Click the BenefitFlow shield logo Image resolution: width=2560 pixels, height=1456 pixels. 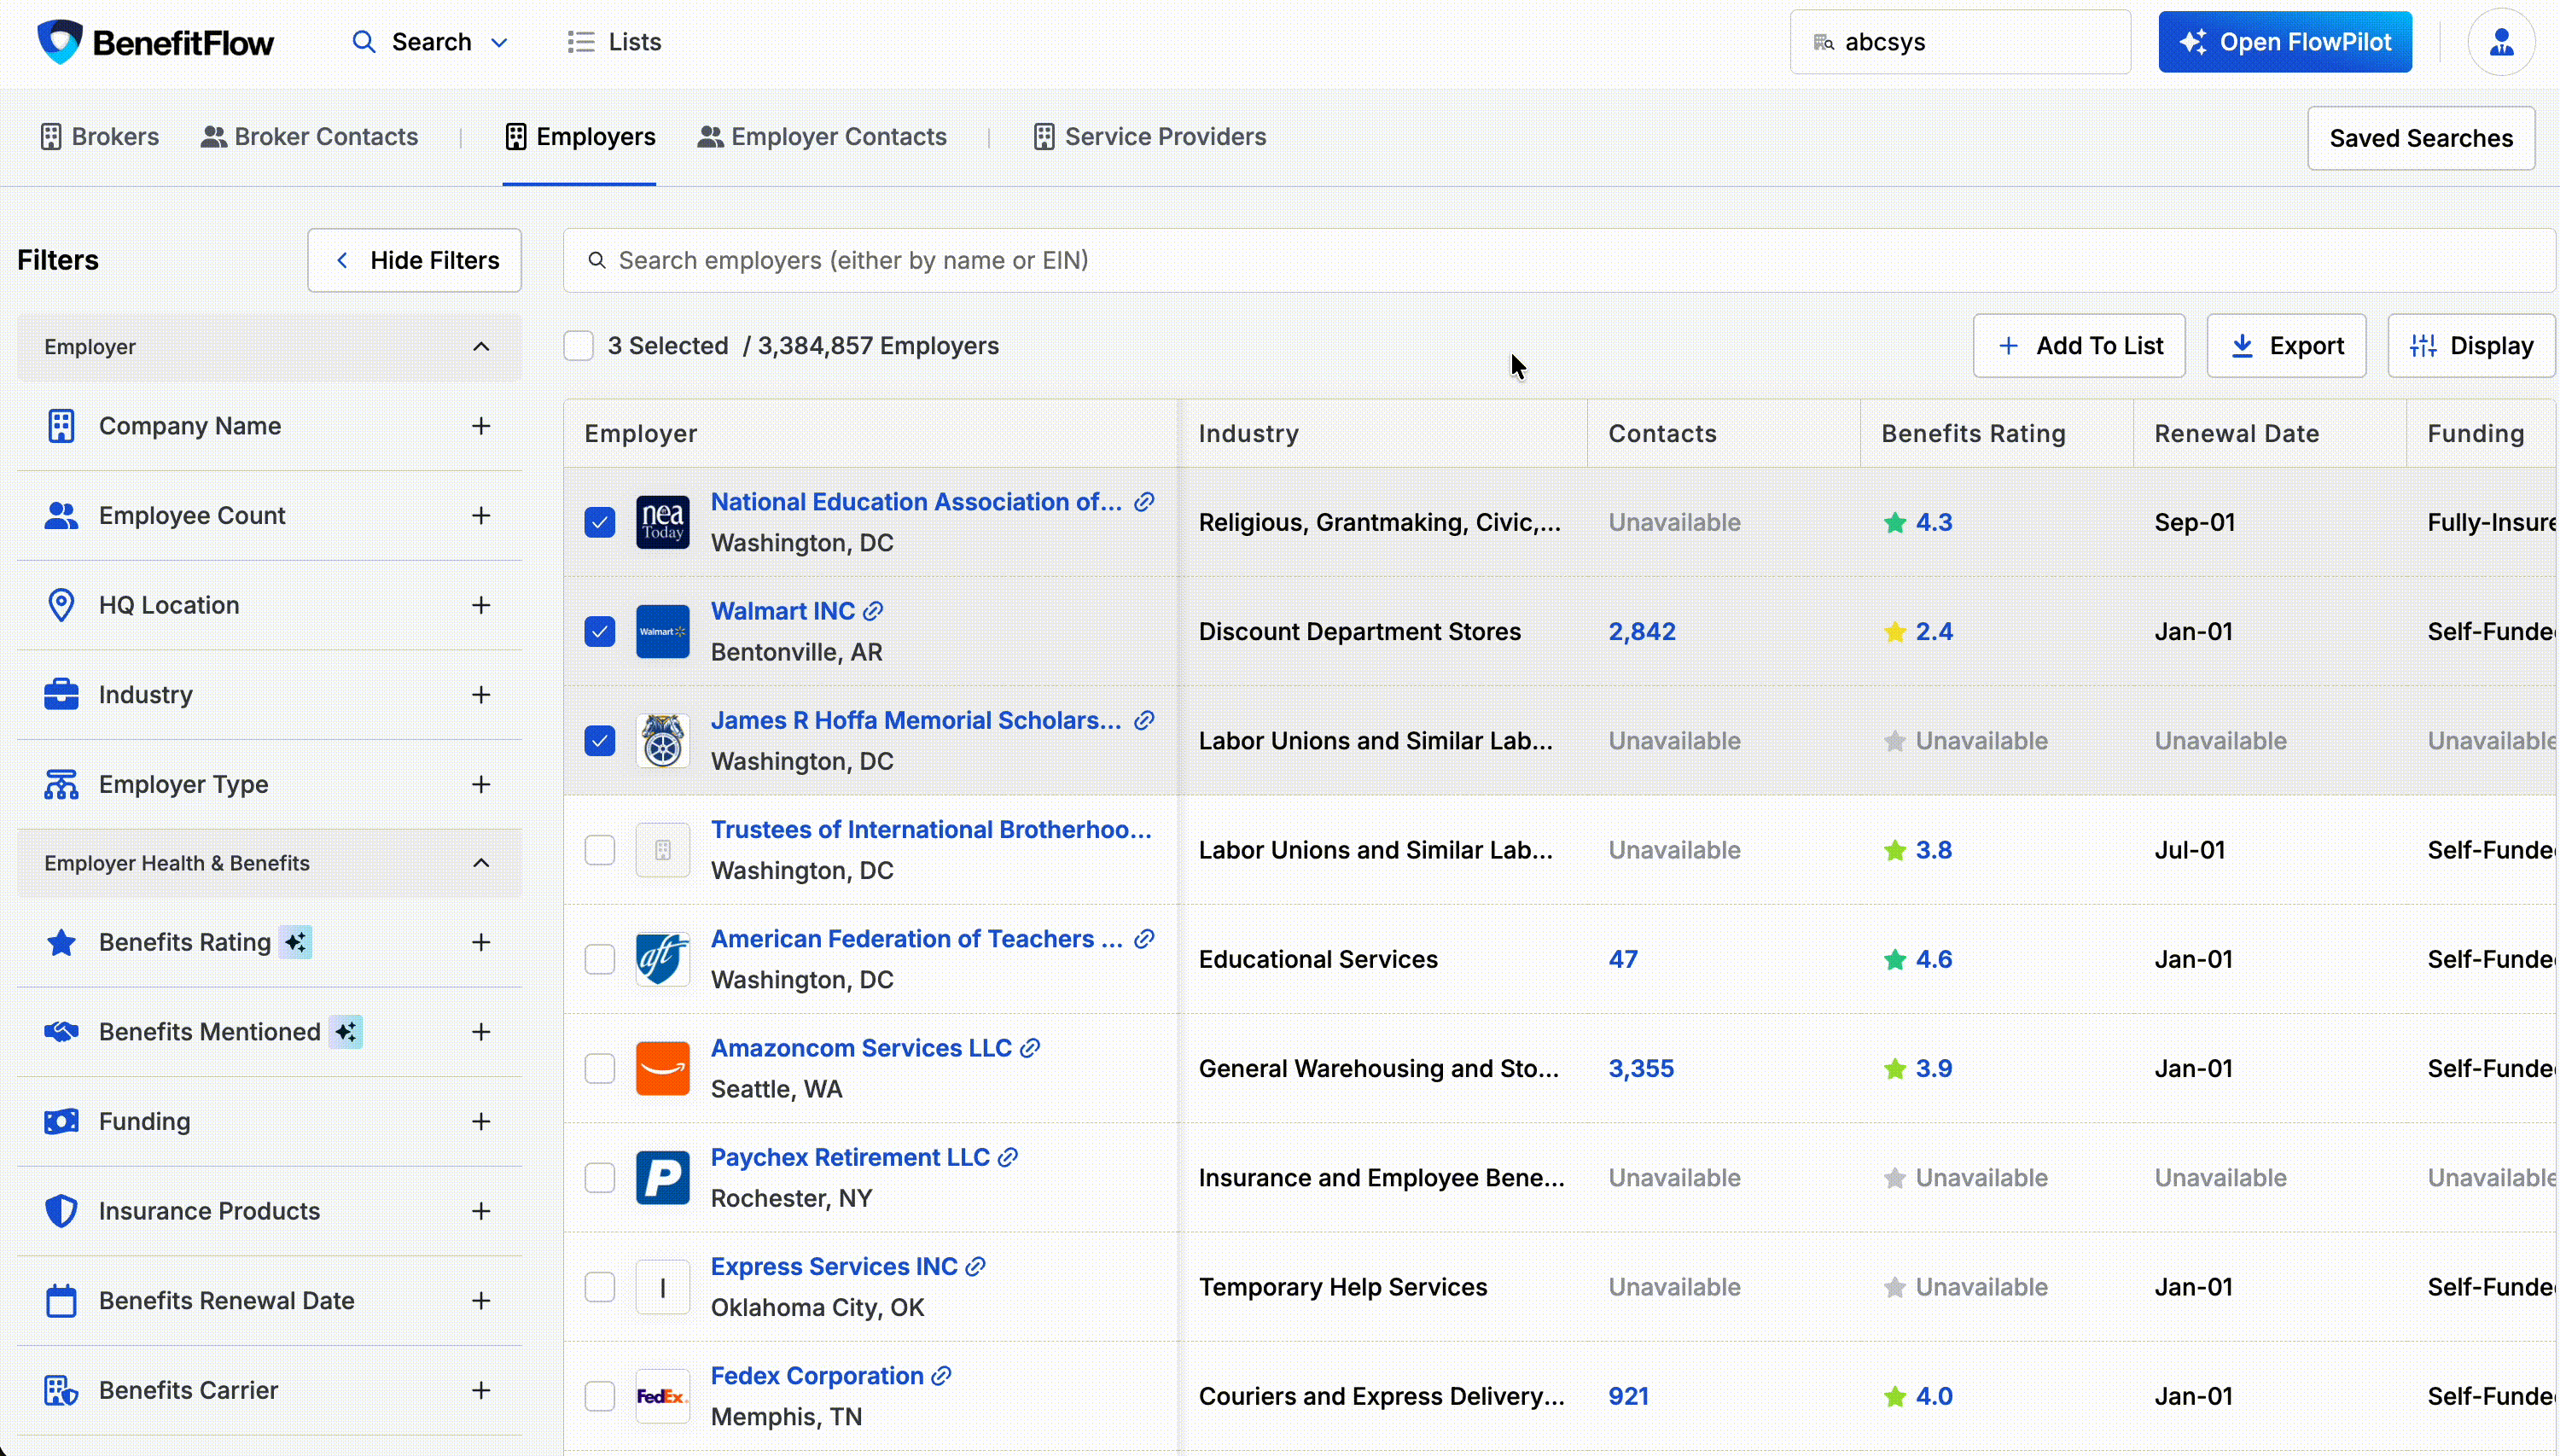tap(60, 41)
